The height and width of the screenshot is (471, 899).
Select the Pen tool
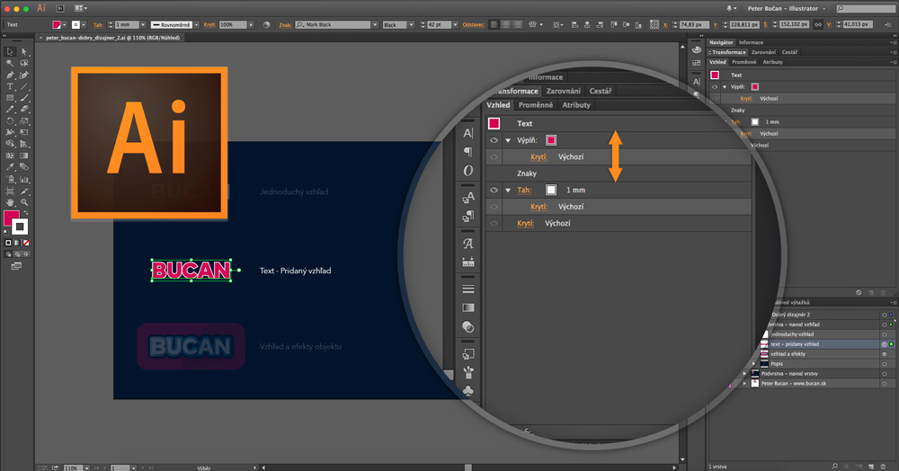(x=10, y=76)
